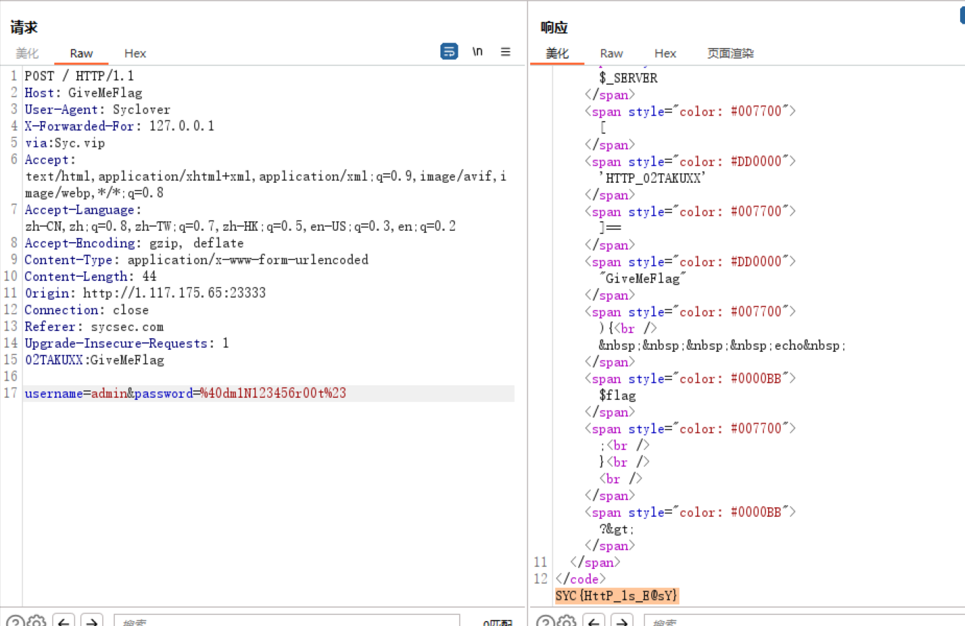Open the request panel hamburger menu
The image size is (965, 626).
click(x=506, y=51)
